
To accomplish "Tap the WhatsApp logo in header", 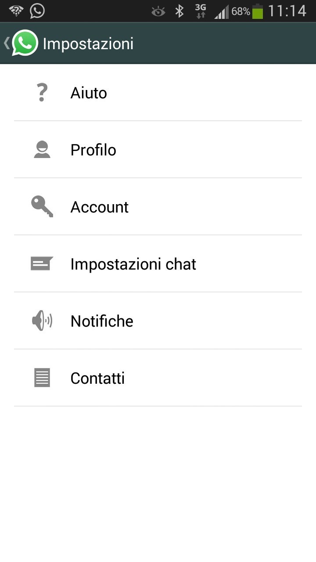I will [25, 43].
